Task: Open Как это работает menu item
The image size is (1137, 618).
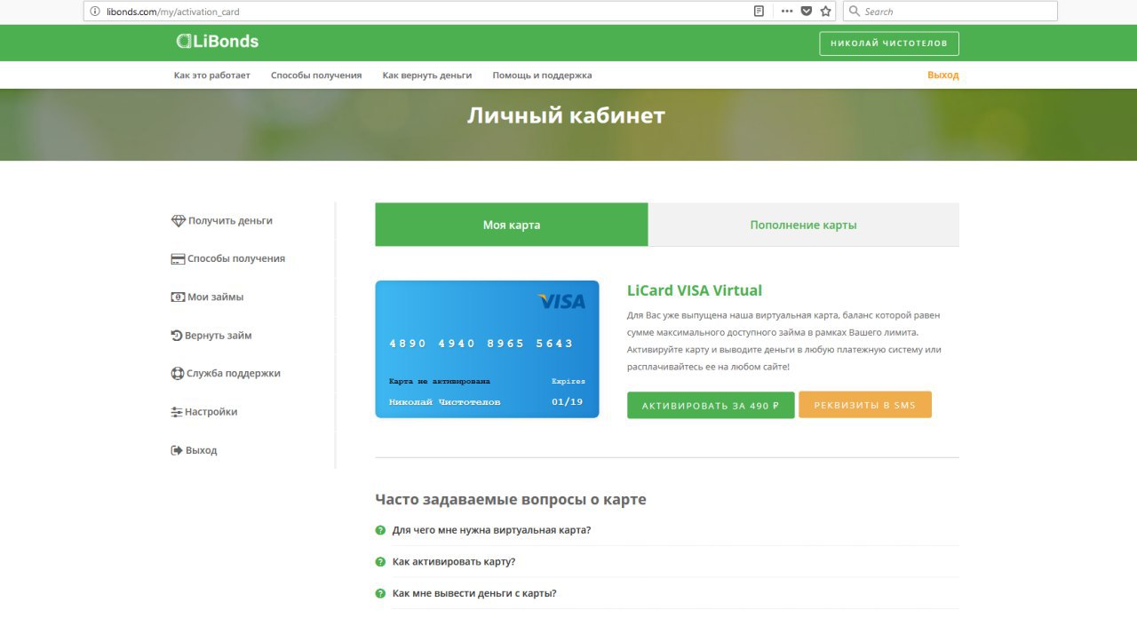Action: [x=212, y=75]
